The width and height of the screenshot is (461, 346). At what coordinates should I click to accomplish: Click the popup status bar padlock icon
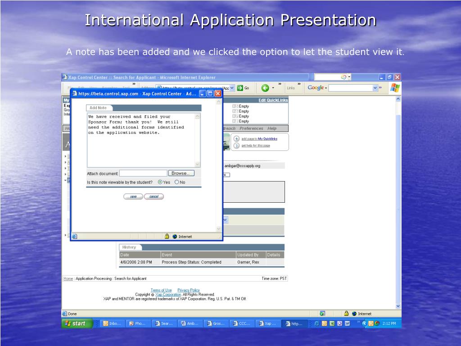pos(167,236)
